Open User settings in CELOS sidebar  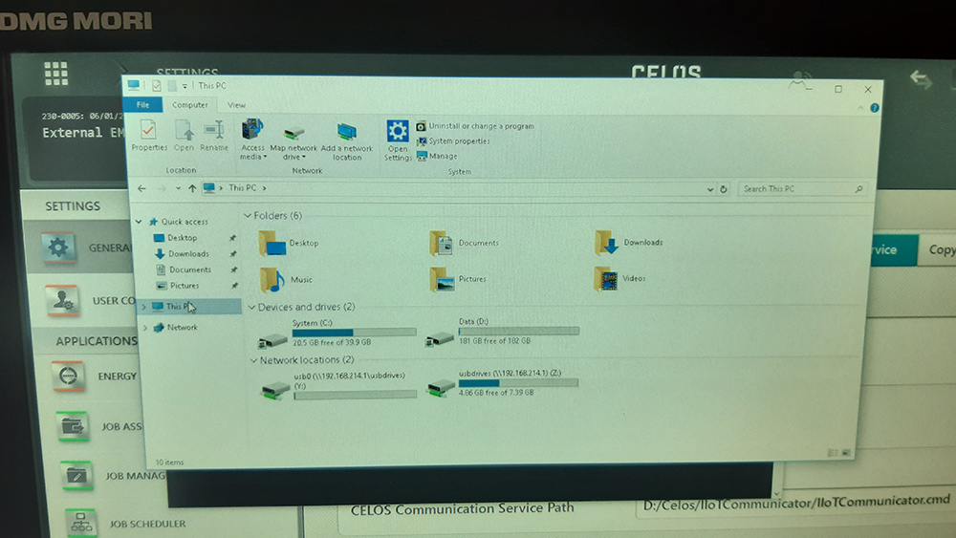pyautogui.click(x=82, y=300)
